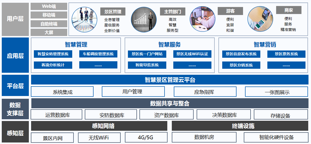Open 景区票务系统 module

286,54
